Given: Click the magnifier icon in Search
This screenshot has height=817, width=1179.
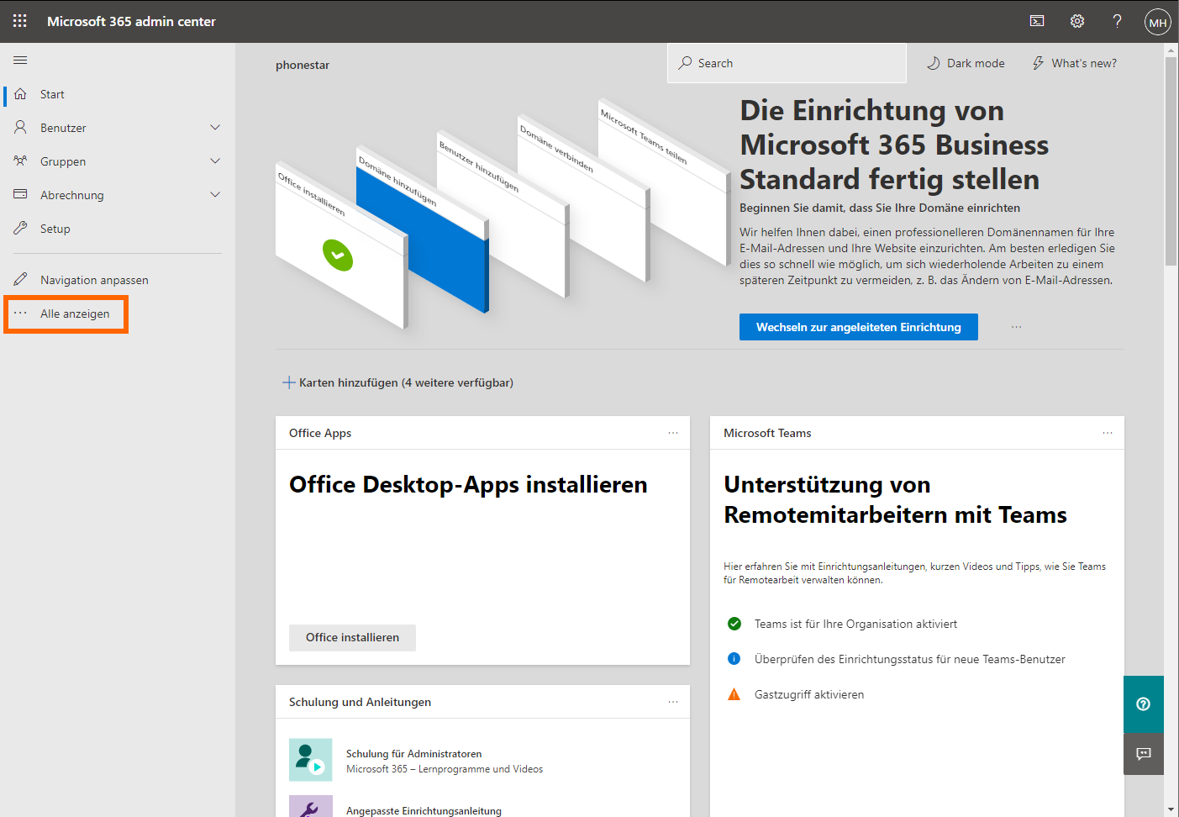Looking at the screenshot, I should (x=686, y=63).
